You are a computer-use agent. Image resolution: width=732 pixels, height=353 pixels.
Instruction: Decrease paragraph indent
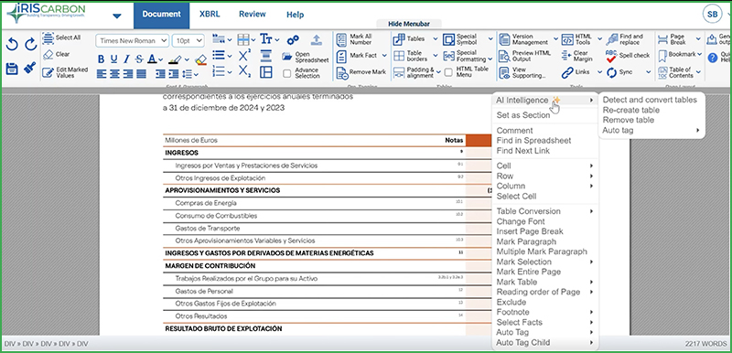pyautogui.click(x=160, y=74)
